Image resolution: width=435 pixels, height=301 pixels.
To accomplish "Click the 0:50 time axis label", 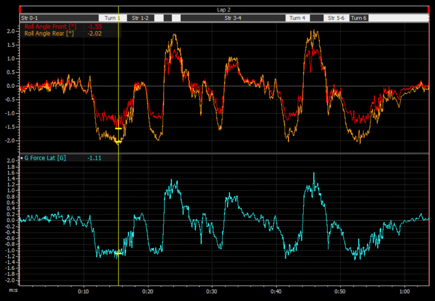I will point(340,292).
